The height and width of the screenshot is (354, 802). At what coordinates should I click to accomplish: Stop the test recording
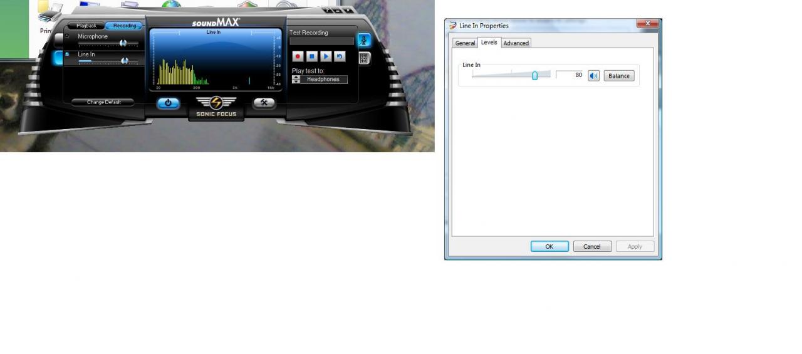[x=312, y=56]
